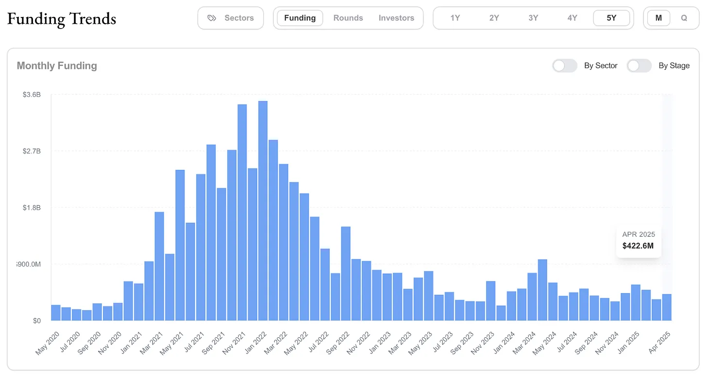Click the Monthly Funding chart title
The height and width of the screenshot is (376, 707).
[x=57, y=65]
